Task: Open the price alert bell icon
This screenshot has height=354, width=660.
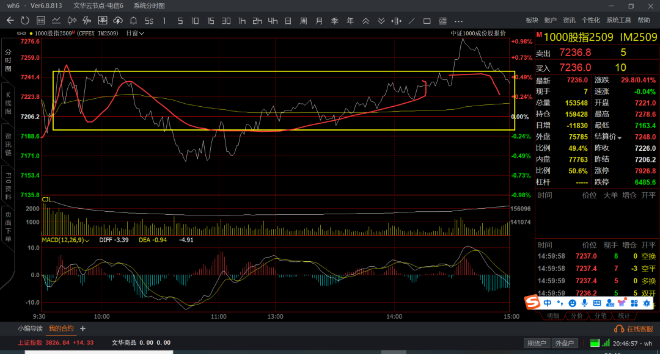Action: coord(133,21)
